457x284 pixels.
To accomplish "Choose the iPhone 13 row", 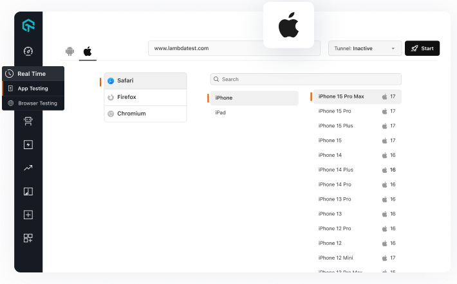I will coord(357,214).
